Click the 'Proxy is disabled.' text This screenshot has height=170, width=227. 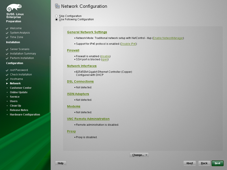87,137
